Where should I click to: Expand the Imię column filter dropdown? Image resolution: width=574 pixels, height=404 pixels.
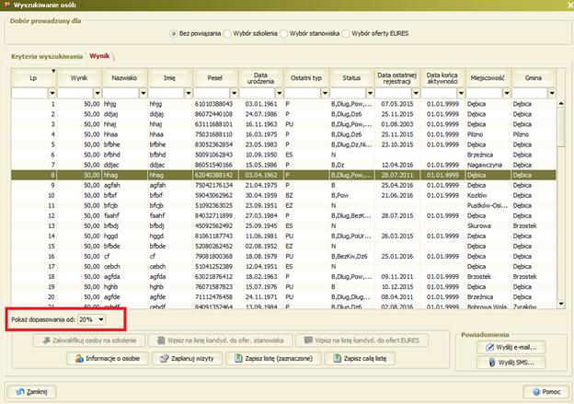point(189,93)
